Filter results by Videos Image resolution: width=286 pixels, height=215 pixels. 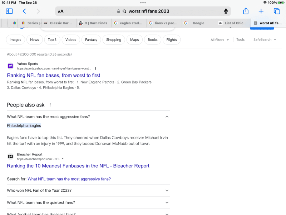tap(71, 40)
